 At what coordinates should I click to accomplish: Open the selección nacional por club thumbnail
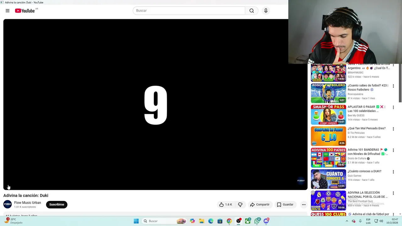(x=328, y=201)
